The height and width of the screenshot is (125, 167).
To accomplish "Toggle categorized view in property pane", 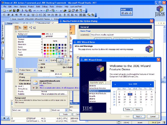I will [x=16, y=27].
